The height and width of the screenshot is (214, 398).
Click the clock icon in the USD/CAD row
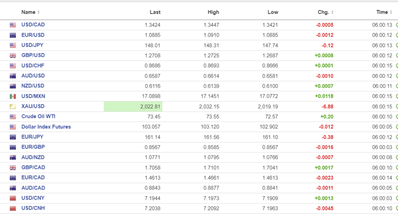point(397,25)
